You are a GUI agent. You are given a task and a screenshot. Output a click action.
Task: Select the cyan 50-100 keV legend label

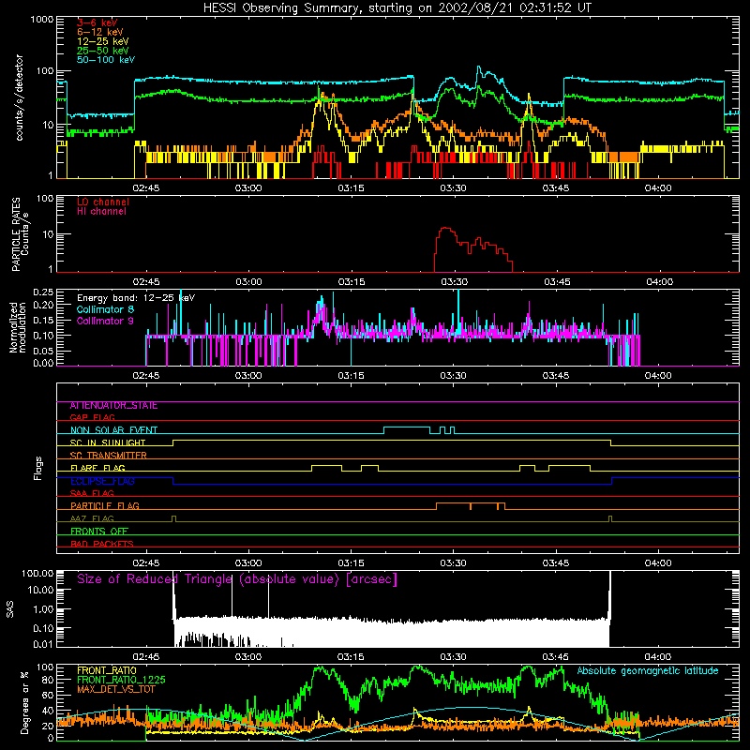106,60
